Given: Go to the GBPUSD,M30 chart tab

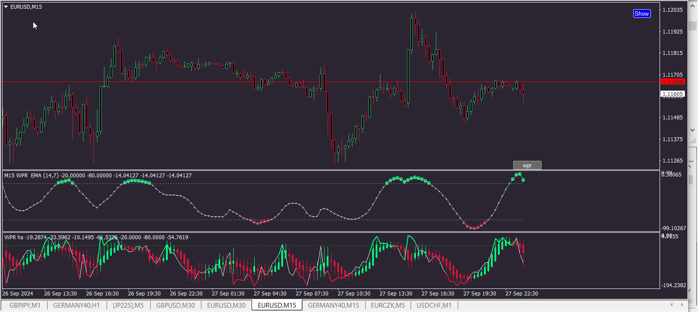Looking at the screenshot, I should click(x=176, y=305).
